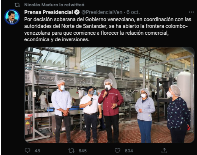Open the Prensa Presidencial account name
Viewport: 197px width, 155px height.
(x=49, y=12)
